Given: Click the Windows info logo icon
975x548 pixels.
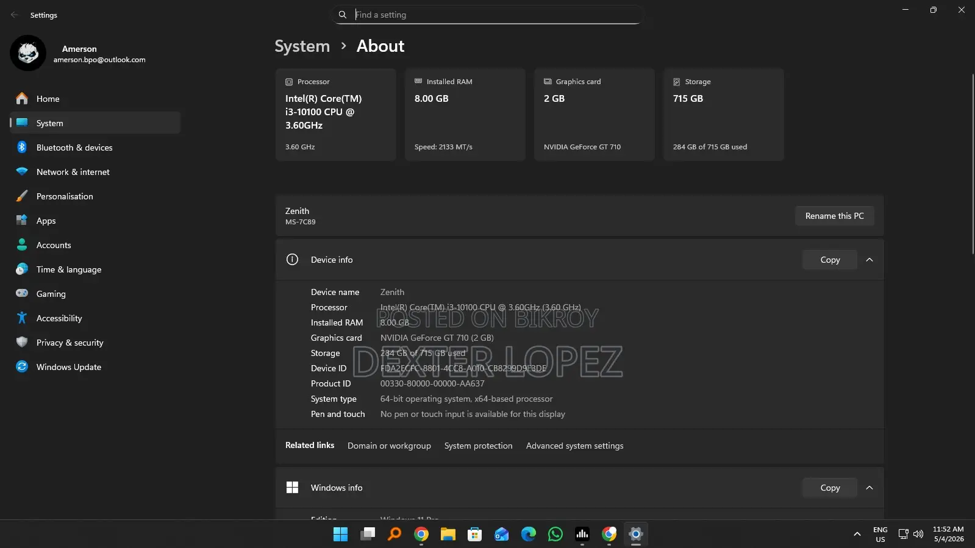Looking at the screenshot, I should 292,488.
